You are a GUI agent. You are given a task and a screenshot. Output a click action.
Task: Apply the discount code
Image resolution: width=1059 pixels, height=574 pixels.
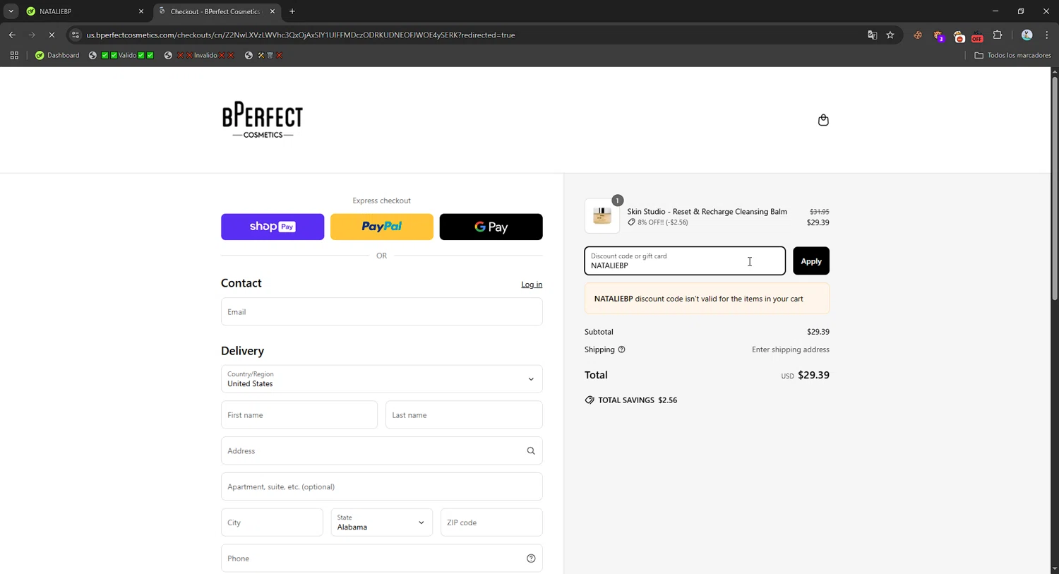(x=811, y=261)
